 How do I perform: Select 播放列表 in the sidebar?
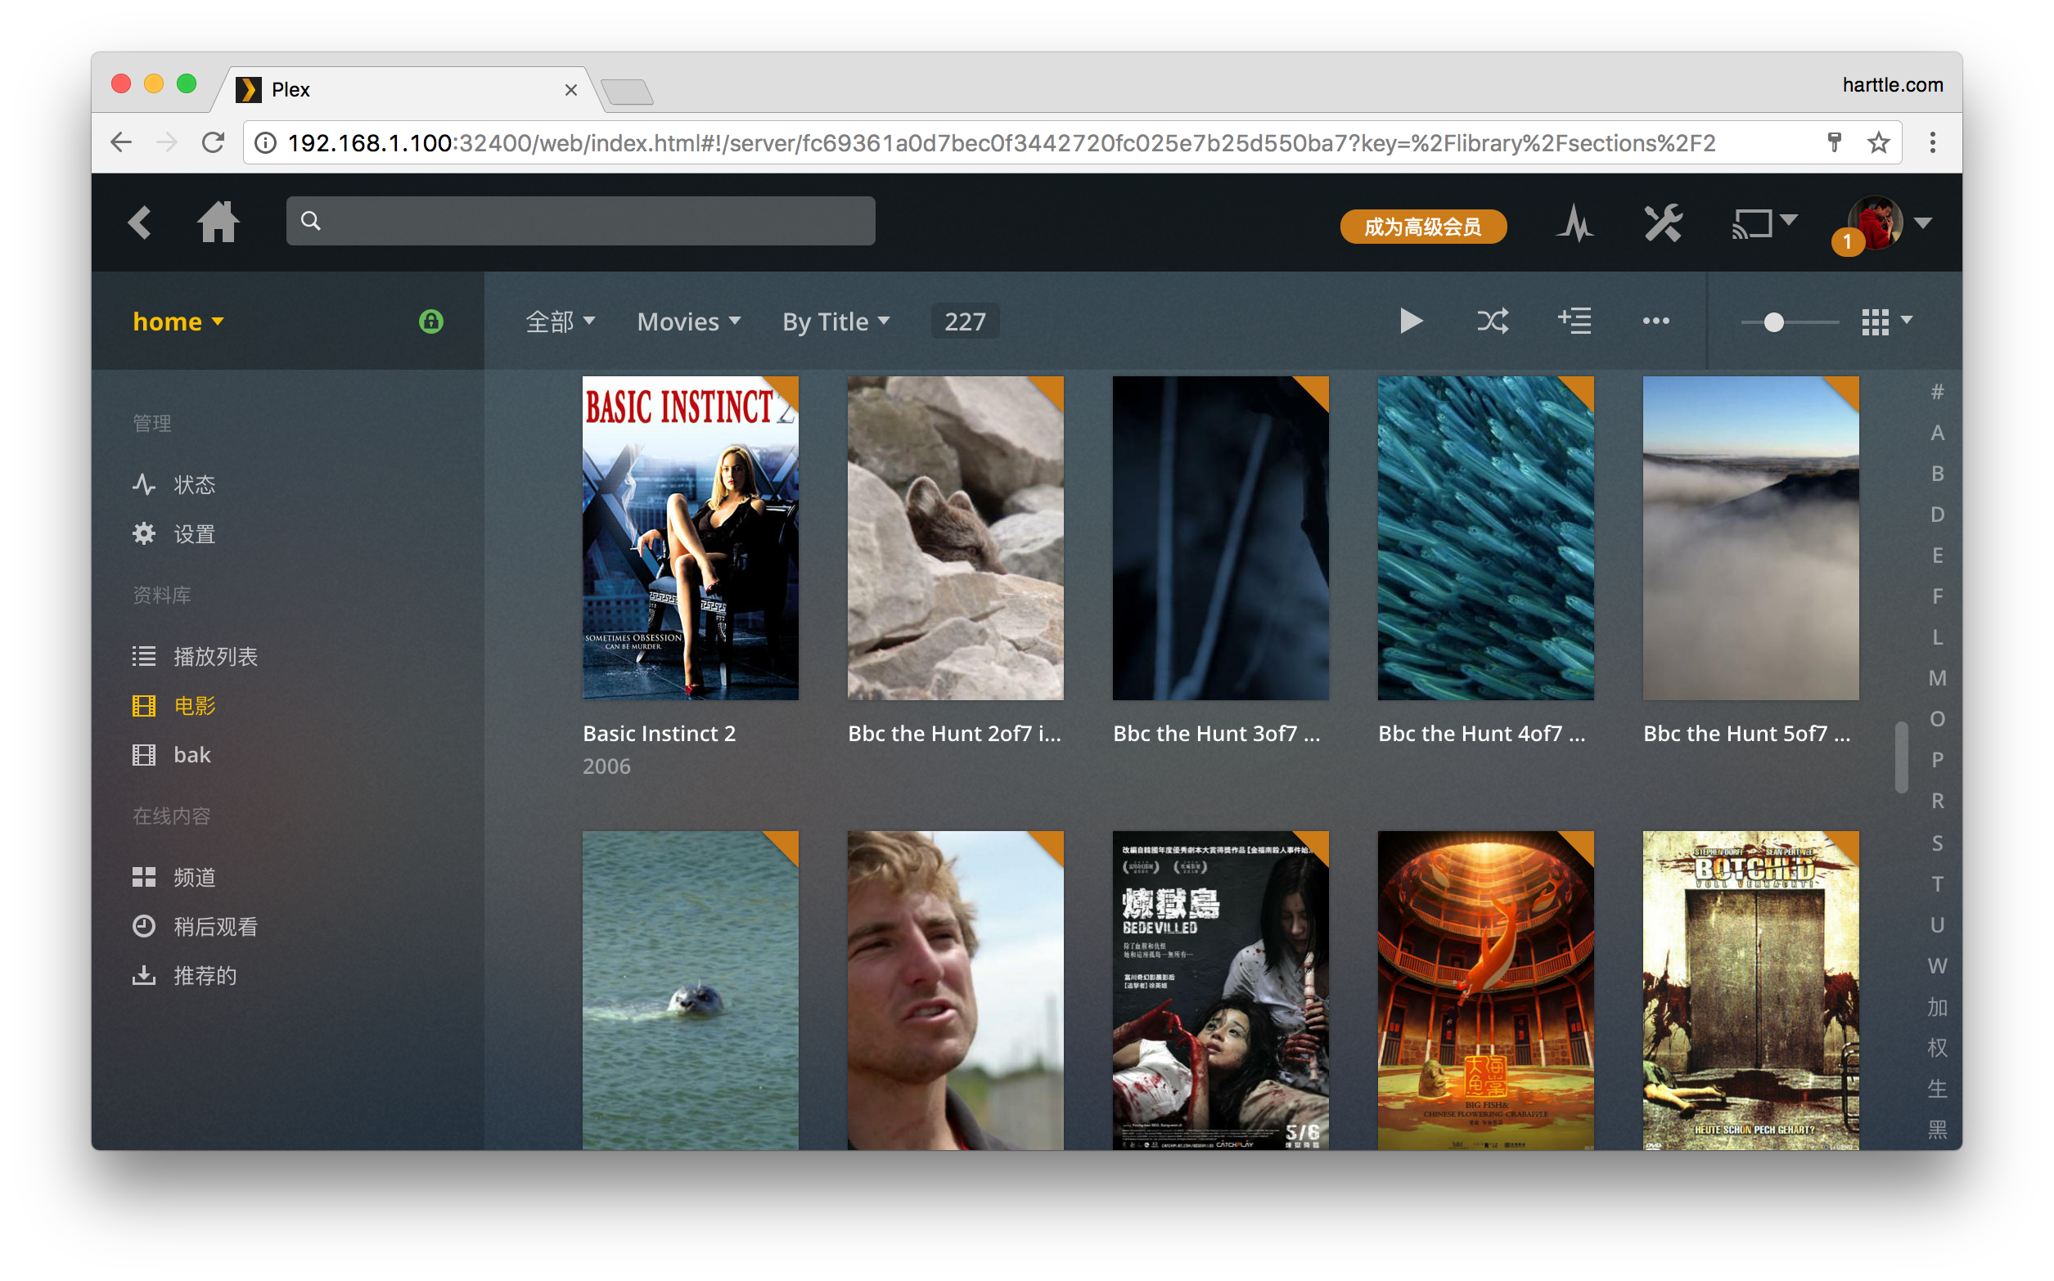click(214, 656)
